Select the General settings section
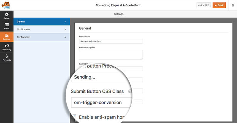The height and width of the screenshot is (123, 237). tap(41, 22)
